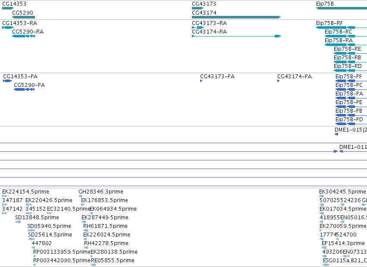Screen dimensions: 367x267
Task: Click the CG14353 gene label
Action: pyautogui.click(x=14, y=4)
